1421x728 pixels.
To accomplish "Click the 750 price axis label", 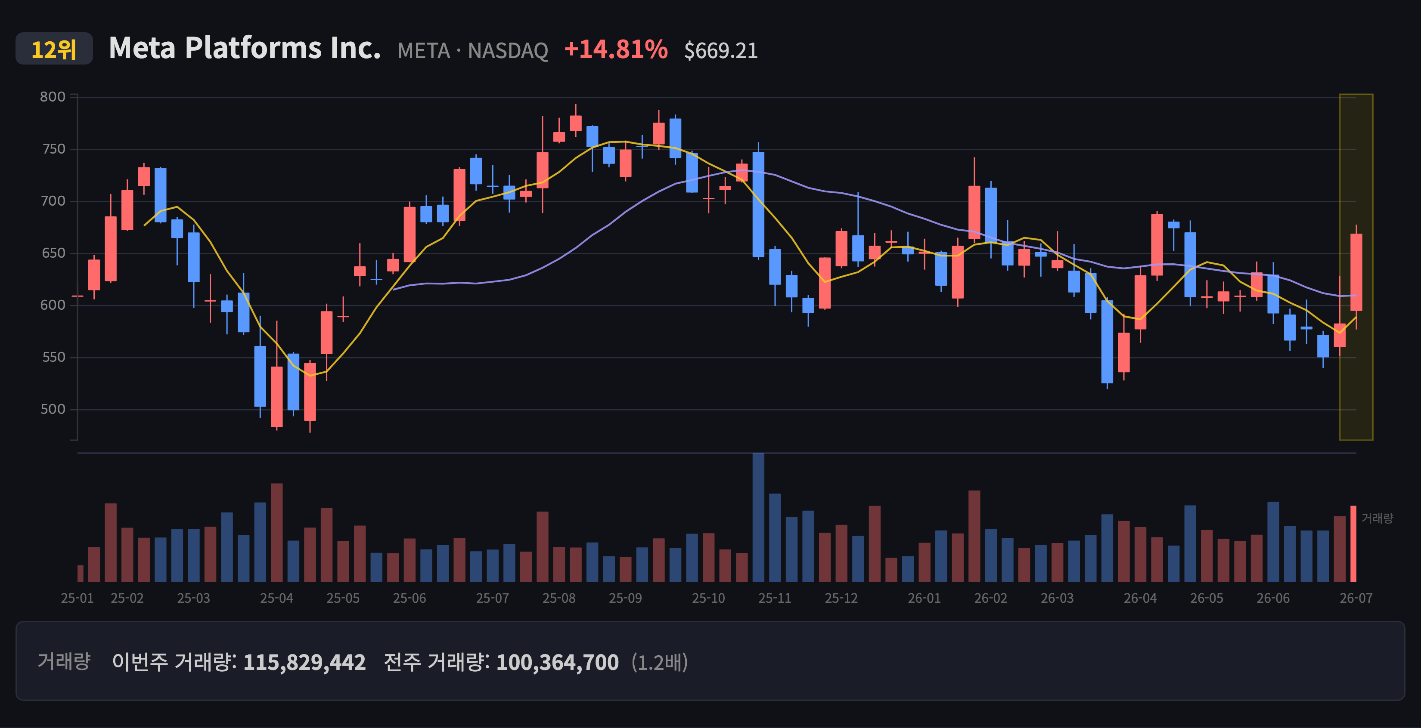I will pyautogui.click(x=53, y=149).
